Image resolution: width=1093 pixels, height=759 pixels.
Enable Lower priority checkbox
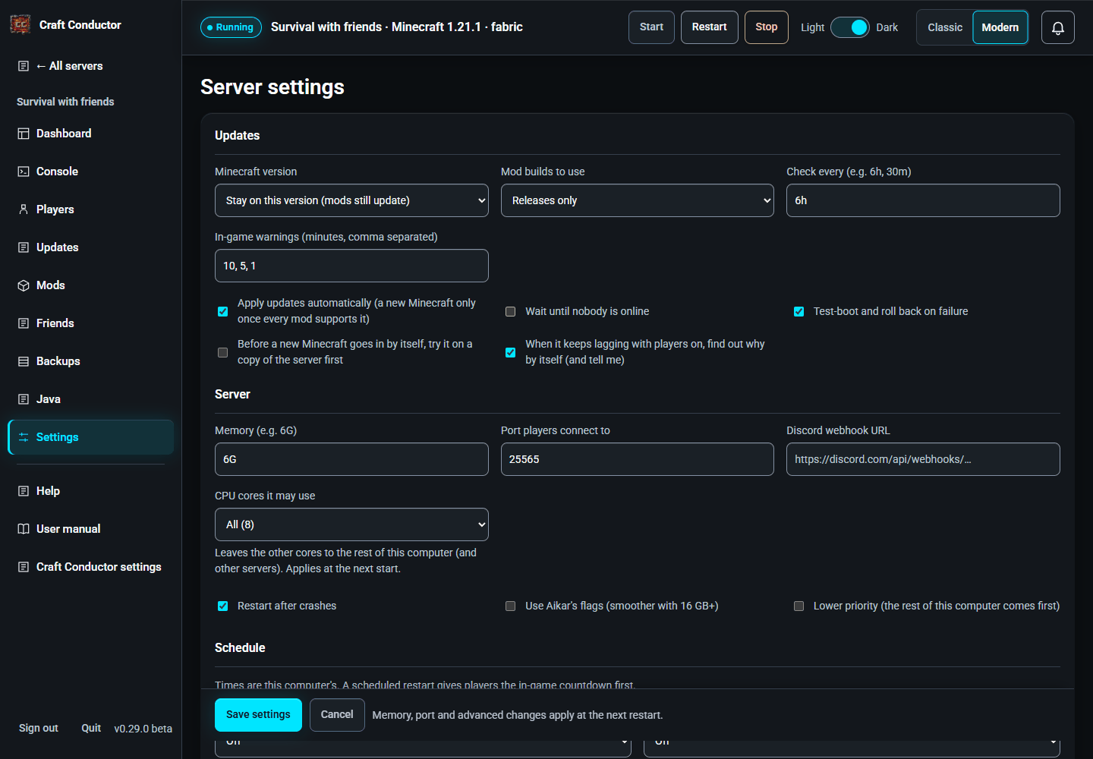(x=799, y=606)
